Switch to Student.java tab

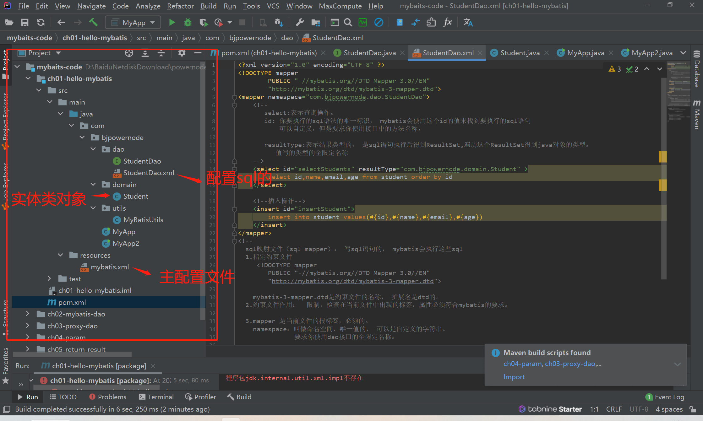520,53
